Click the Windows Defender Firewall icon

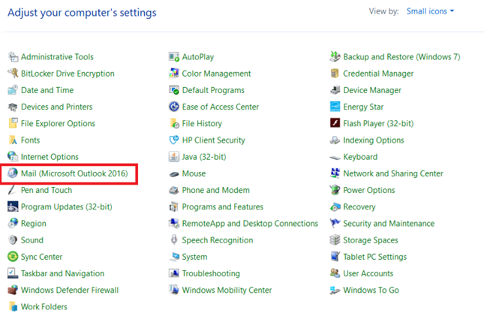[x=12, y=290]
